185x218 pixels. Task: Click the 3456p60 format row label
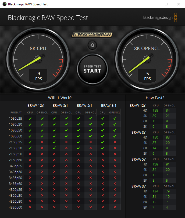click(15, 184)
